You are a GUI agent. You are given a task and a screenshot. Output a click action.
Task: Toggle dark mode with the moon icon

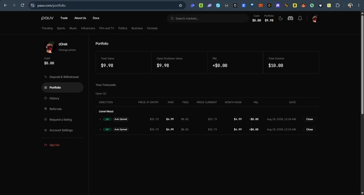[x=280, y=18]
